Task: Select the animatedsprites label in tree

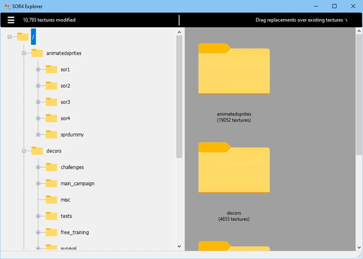Action: click(x=64, y=53)
